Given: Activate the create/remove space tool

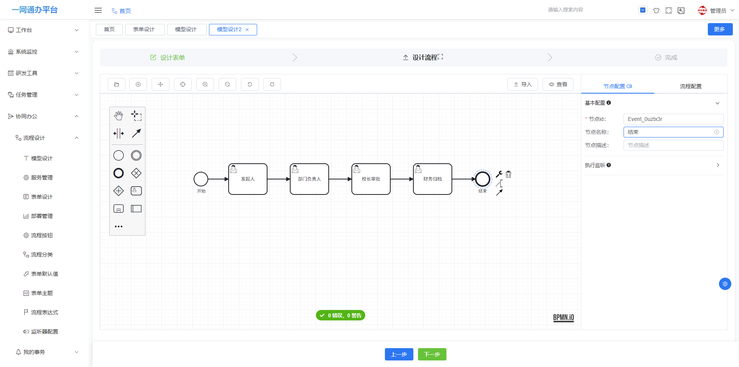Looking at the screenshot, I should [x=119, y=134].
